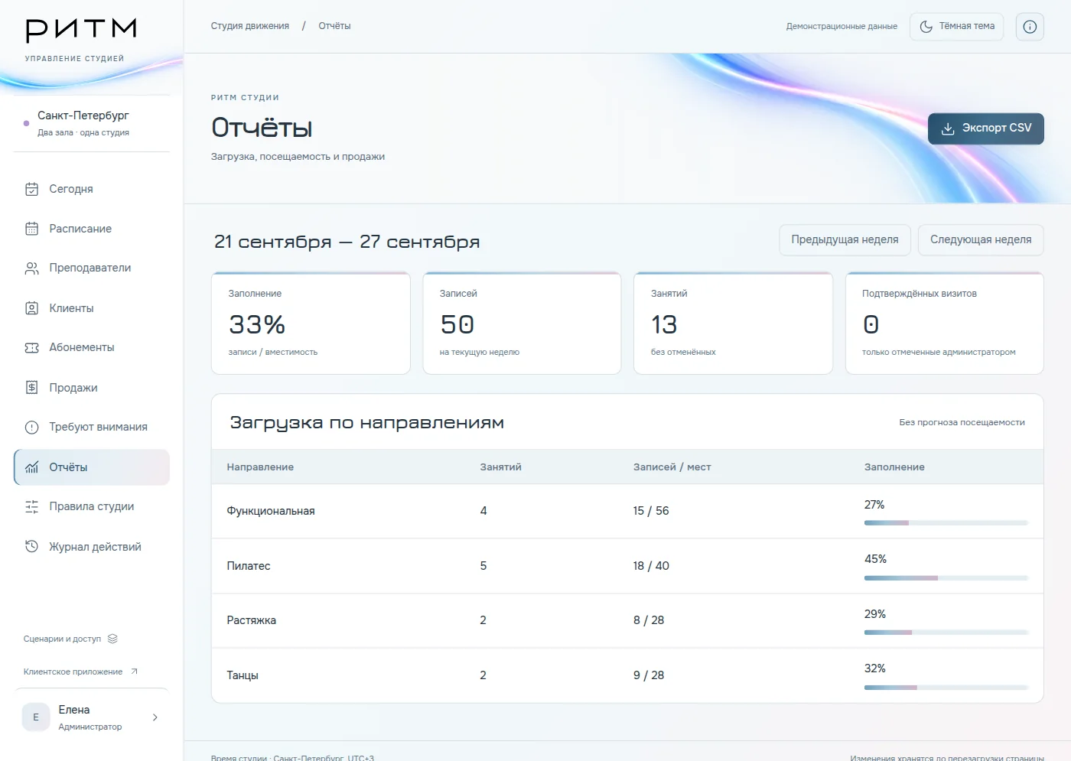Click the Абонементы ticket icon
Screen dimensions: 1071x761
point(31,347)
